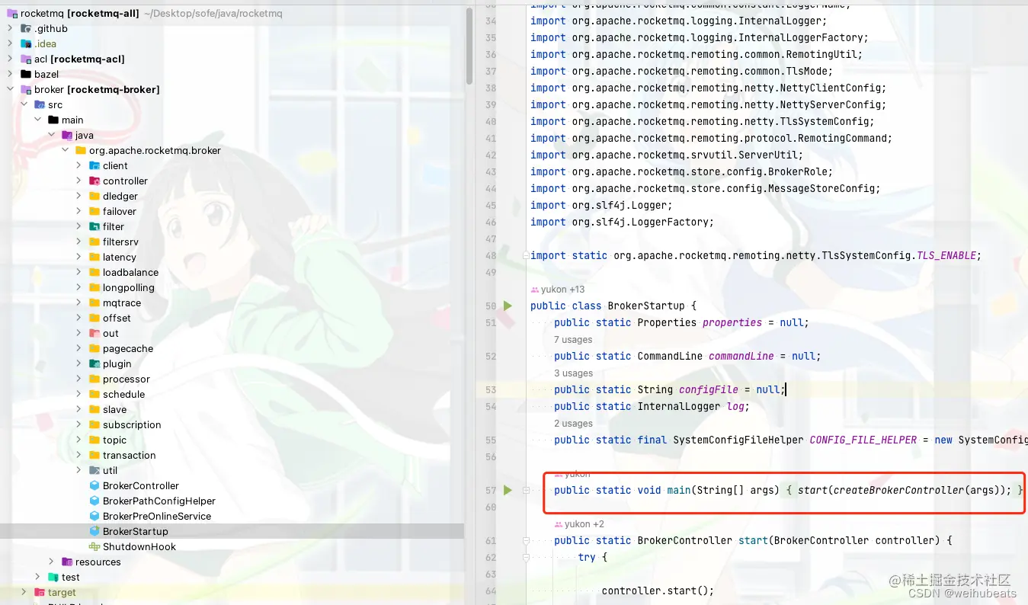
Task: Expand the longpolling package
Action: (79, 287)
